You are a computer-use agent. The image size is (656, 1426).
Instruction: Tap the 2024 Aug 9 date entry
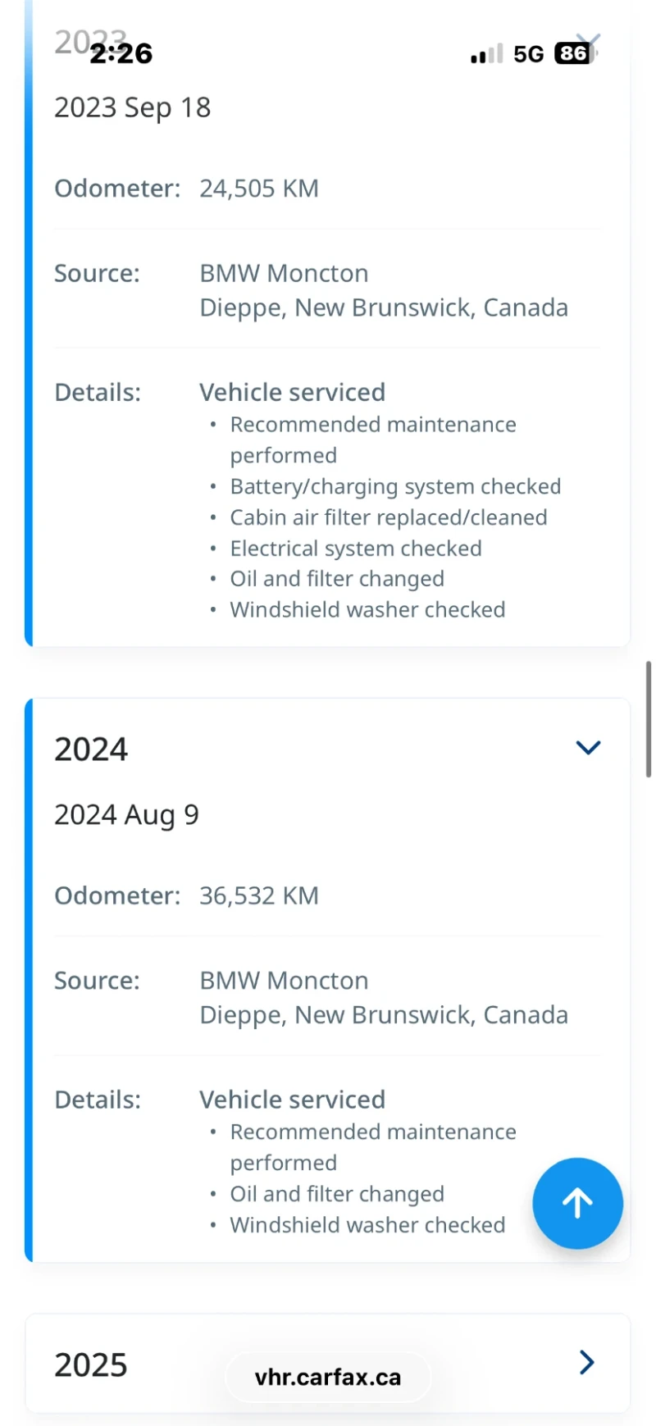coord(126,814)
